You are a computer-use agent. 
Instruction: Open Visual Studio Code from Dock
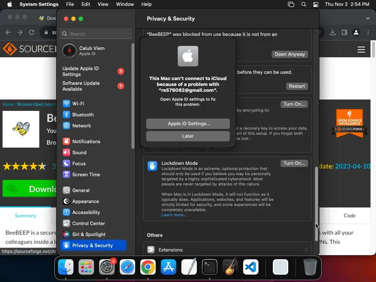coord(251,267)
